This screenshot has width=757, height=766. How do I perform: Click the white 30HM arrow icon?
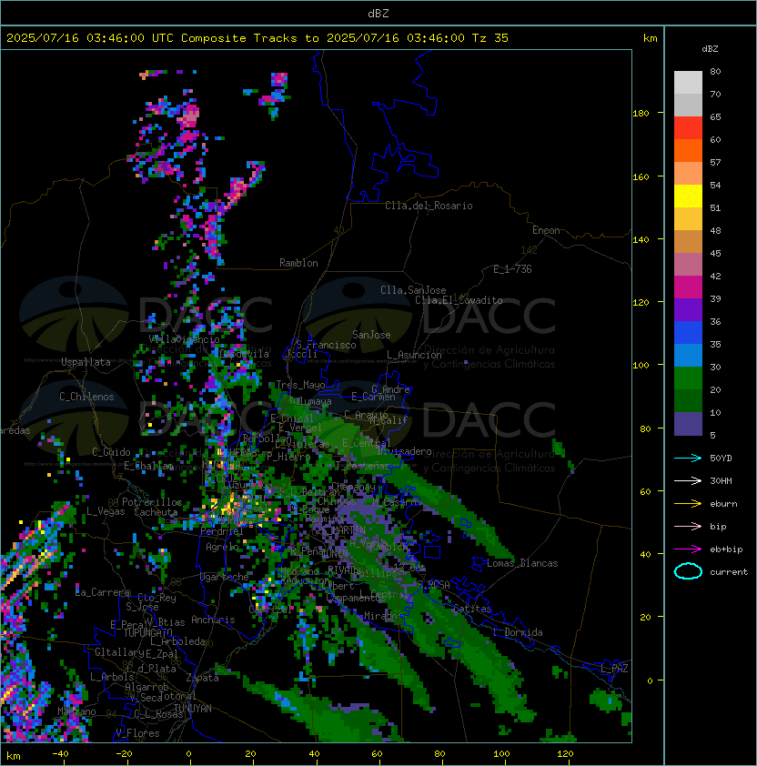click(x=688, y=480)
